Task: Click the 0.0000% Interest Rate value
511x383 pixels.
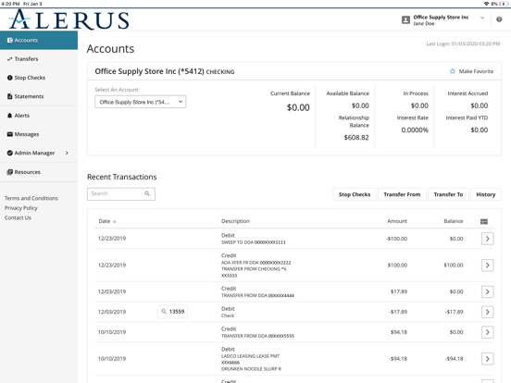Action: point(415,130)
